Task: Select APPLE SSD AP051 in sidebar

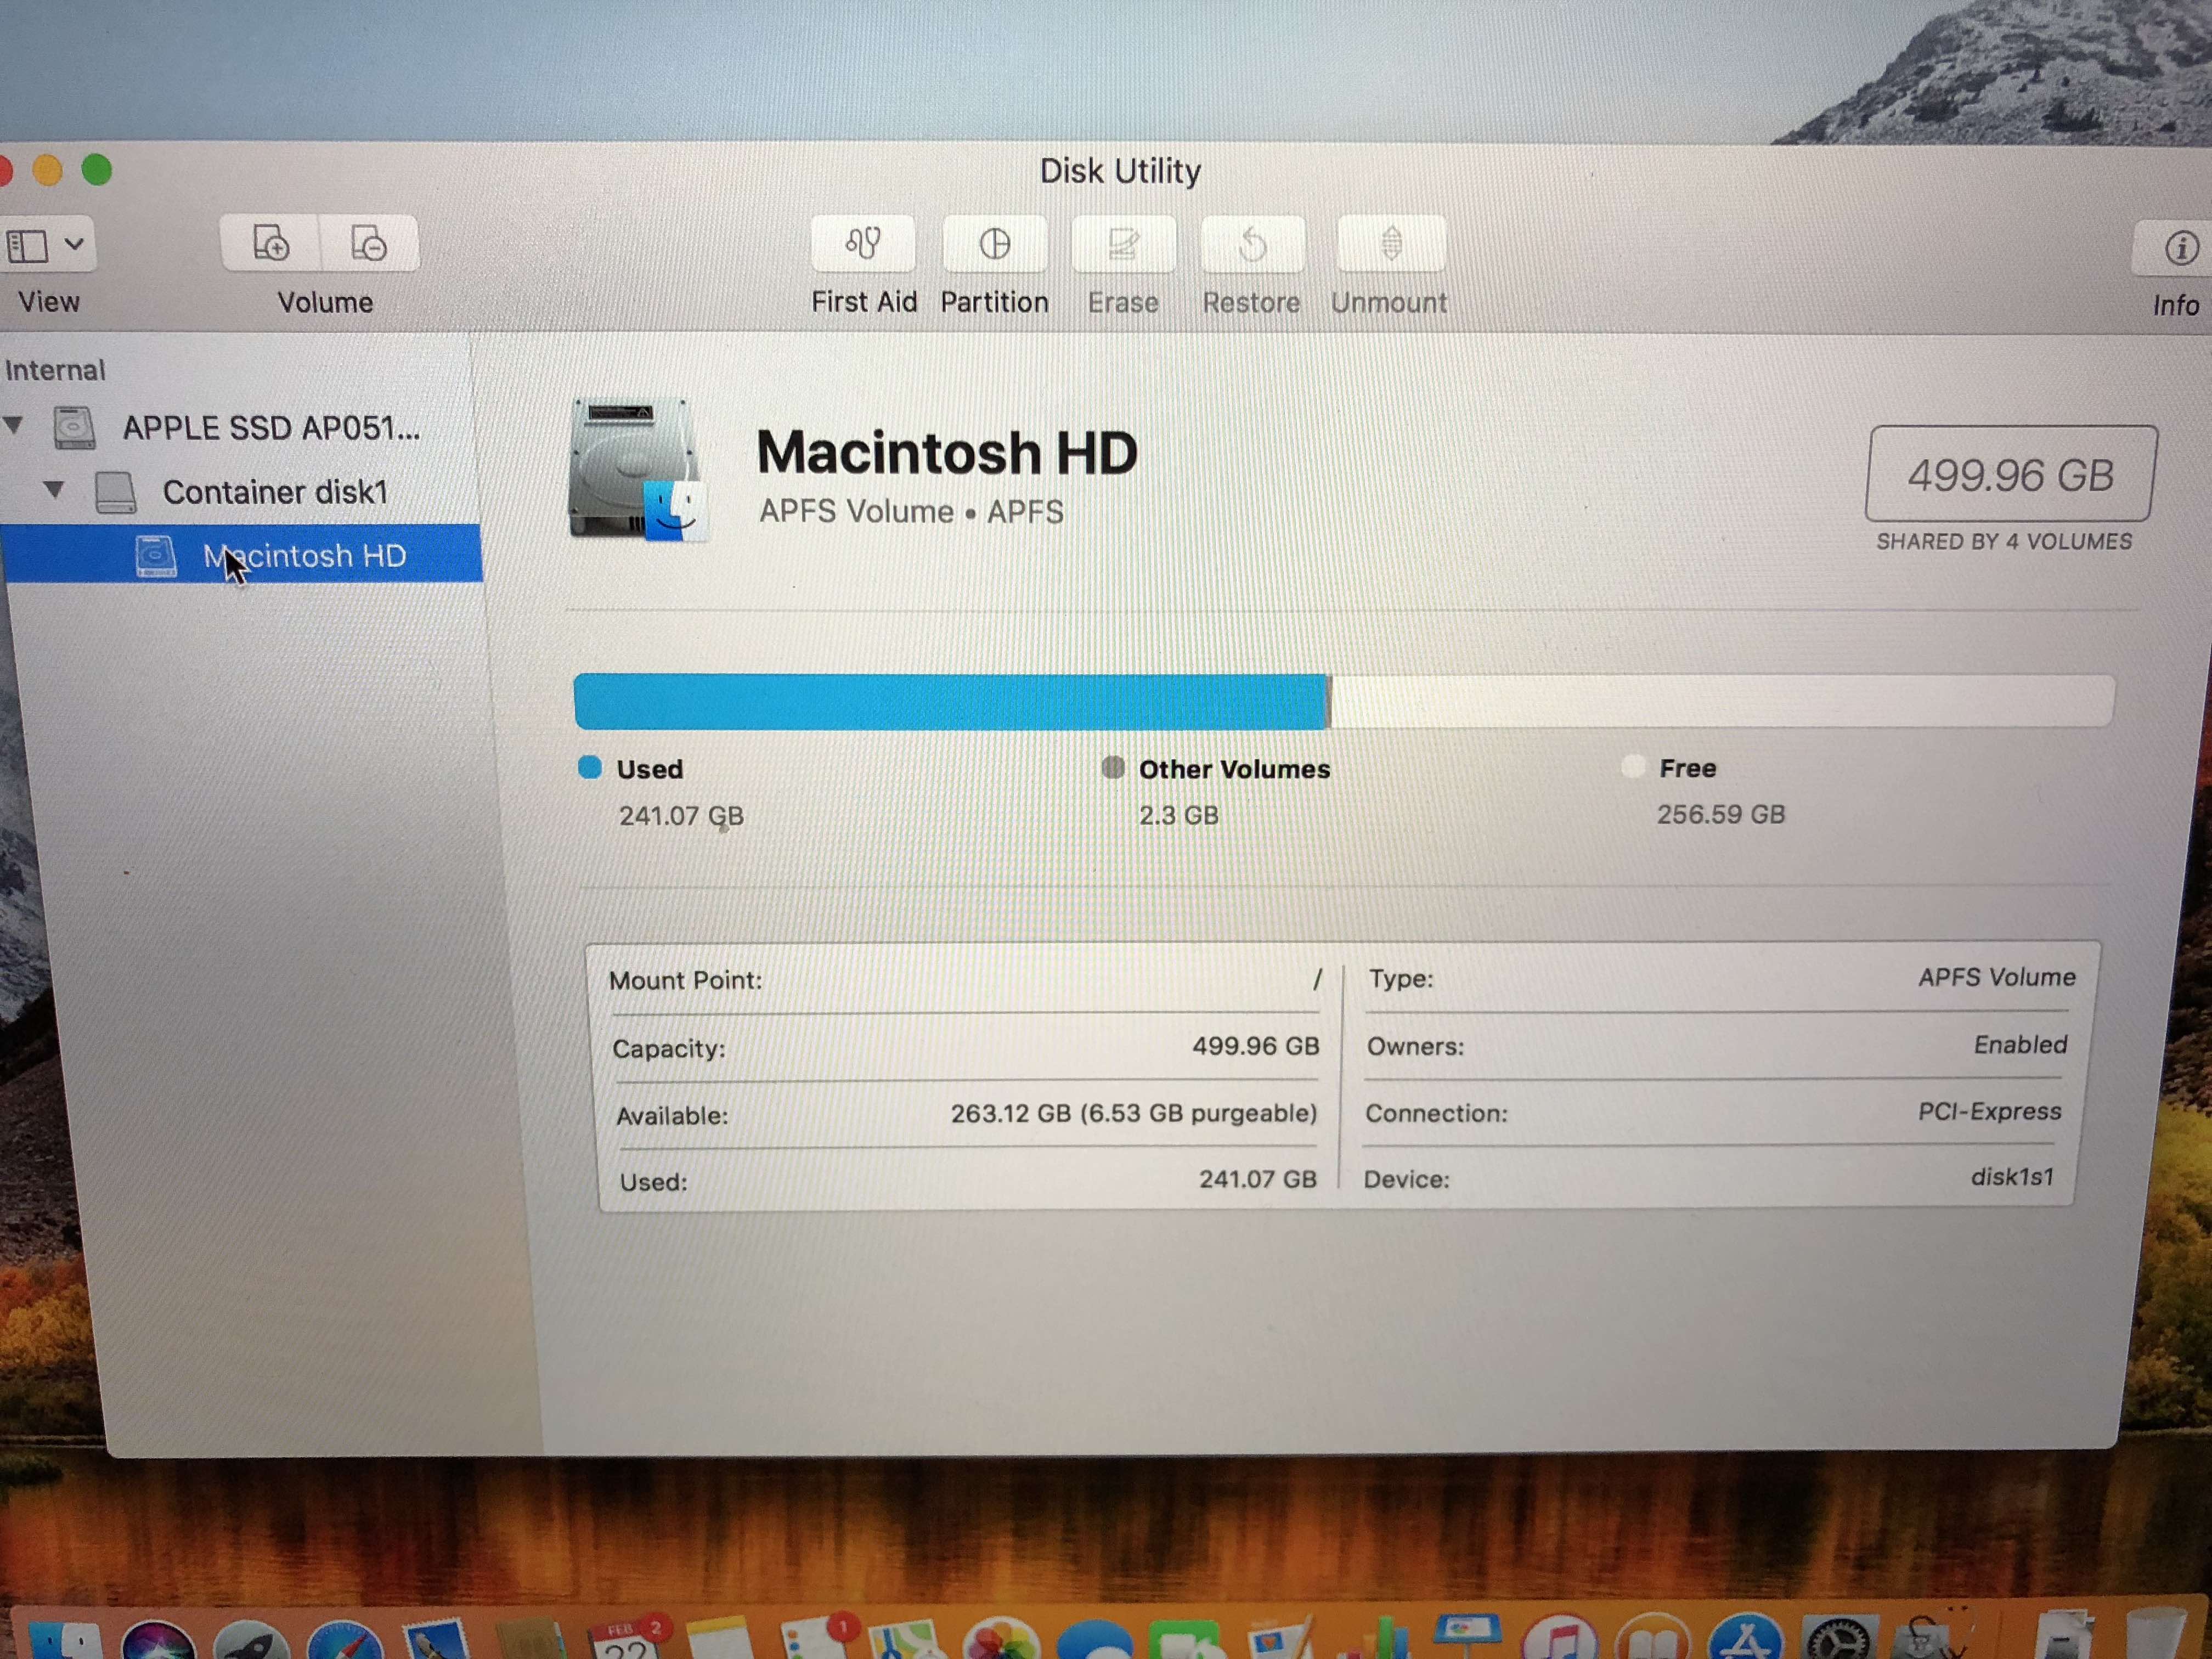Action: [x=271, y=428]
